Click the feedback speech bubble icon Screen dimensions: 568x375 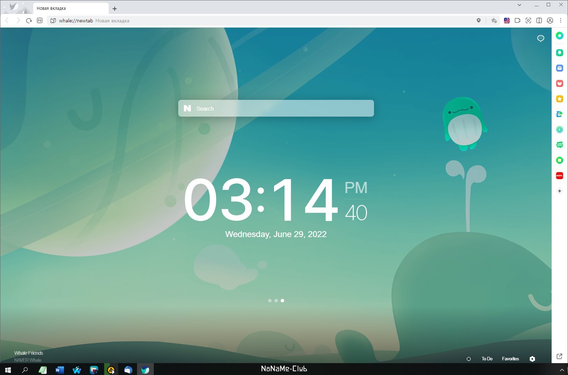[540, 38]
